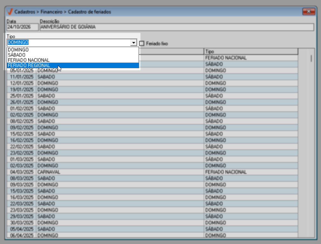The image size is (321, 244).
Task: Select DOMINGO in the Tipo list
Action: 73,50
